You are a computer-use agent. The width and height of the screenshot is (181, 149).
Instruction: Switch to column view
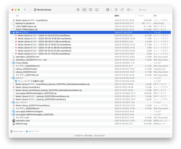click(90, 10)
